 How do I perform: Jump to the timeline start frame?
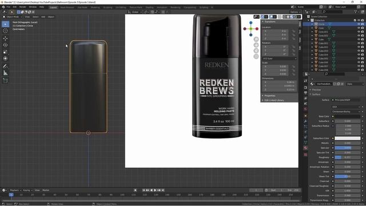point(144,190)
